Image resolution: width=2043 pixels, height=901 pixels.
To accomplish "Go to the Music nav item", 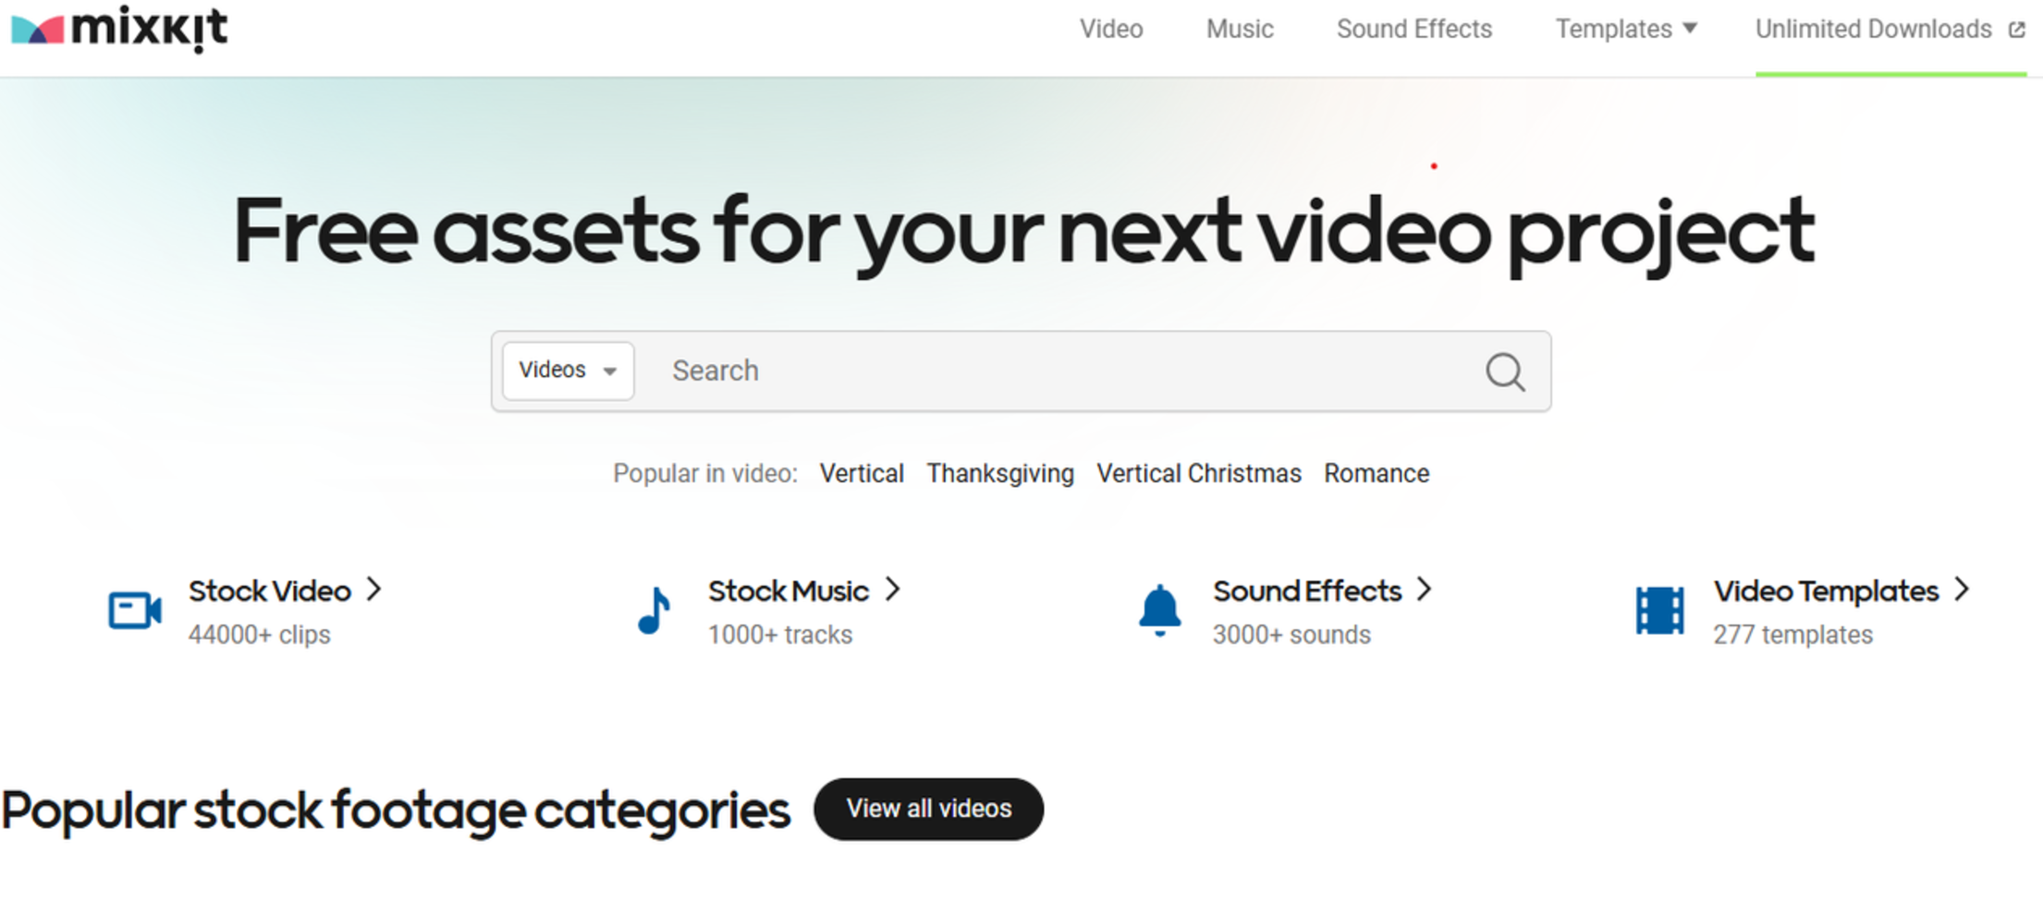I will (1240, 30).
